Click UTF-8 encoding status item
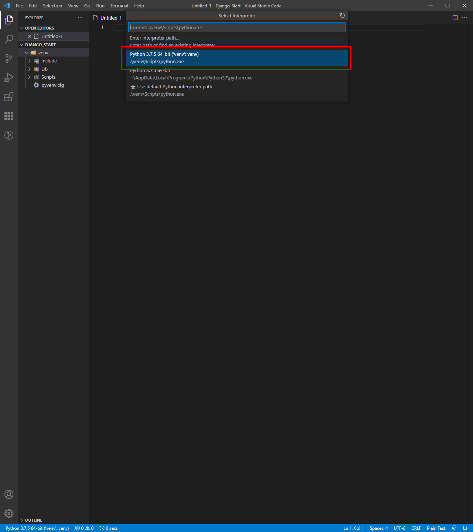Screen dimensions: 473x532 399,528
